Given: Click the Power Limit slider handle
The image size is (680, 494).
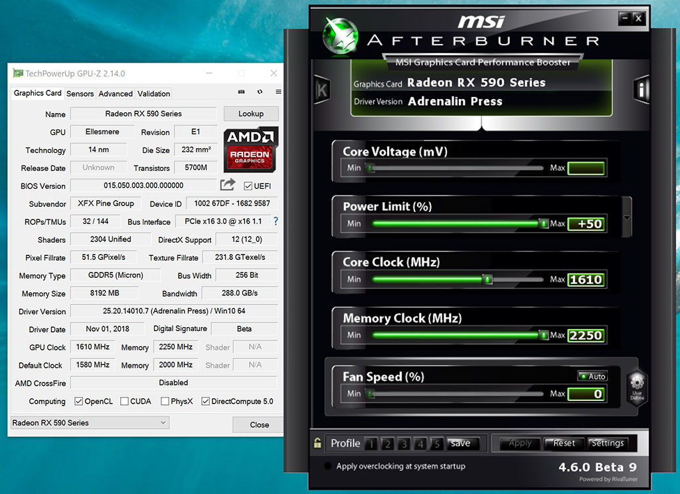Looking at the screenshot, I should coord(543,223).
